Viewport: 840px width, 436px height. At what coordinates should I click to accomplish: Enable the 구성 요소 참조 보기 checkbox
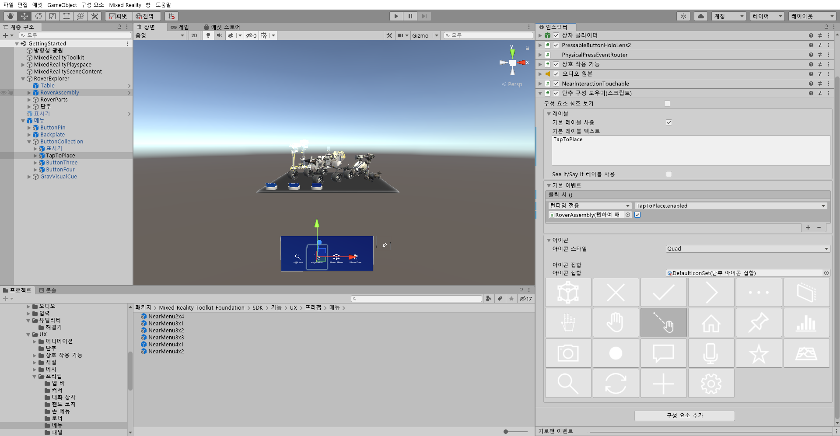667,104
